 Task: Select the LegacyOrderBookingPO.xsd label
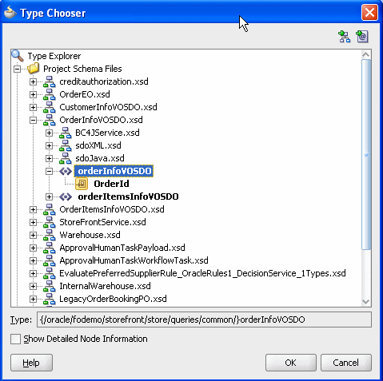113,299
